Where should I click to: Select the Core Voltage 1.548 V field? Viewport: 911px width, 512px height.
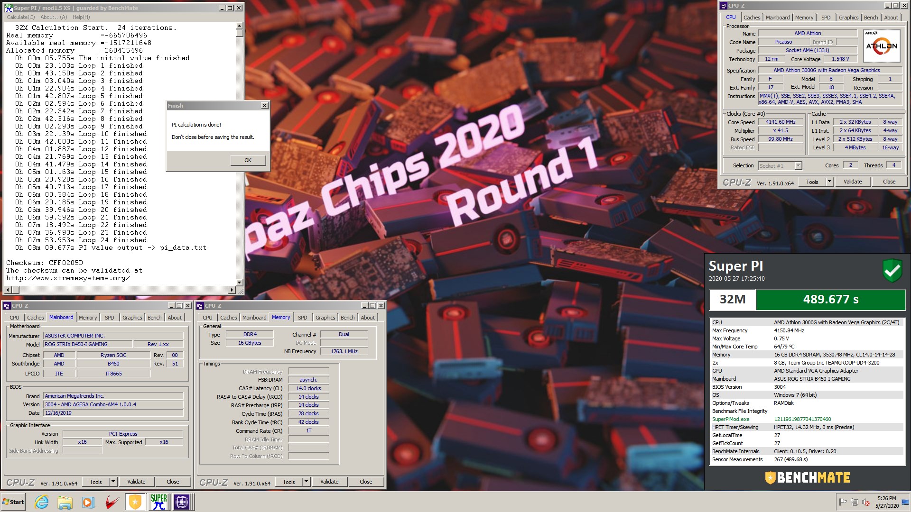coord(840,59)
